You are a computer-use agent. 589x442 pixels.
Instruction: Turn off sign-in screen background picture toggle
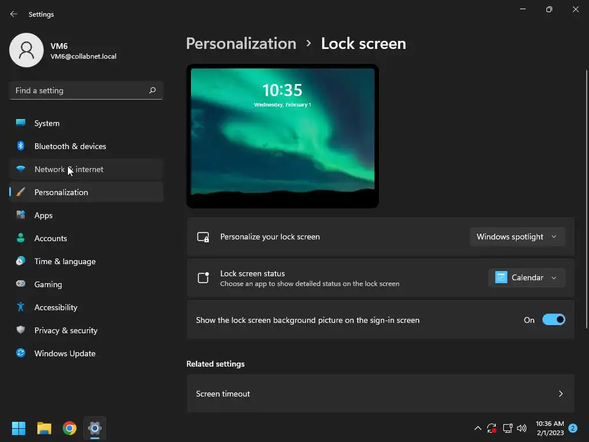pyautogui.click(x=554, y=320)
